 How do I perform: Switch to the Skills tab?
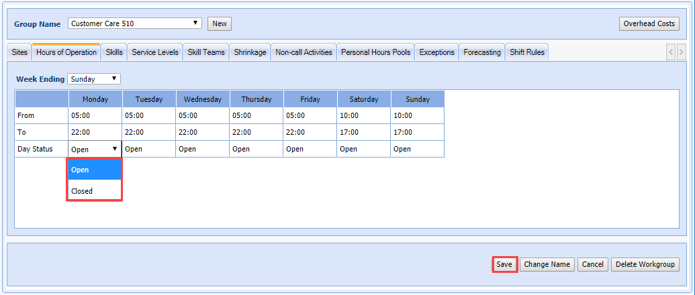click(114, 52)
